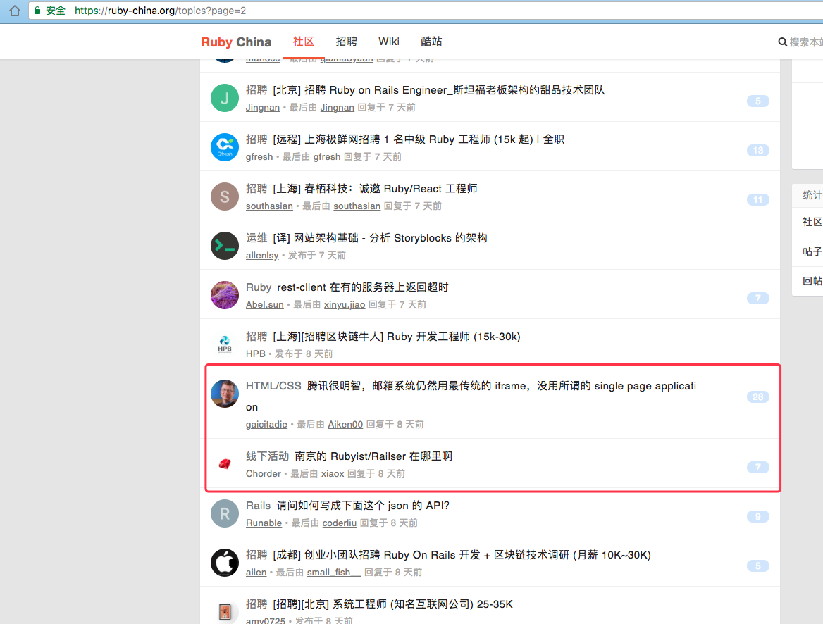Click the Ruby China logo

[236, 42]
